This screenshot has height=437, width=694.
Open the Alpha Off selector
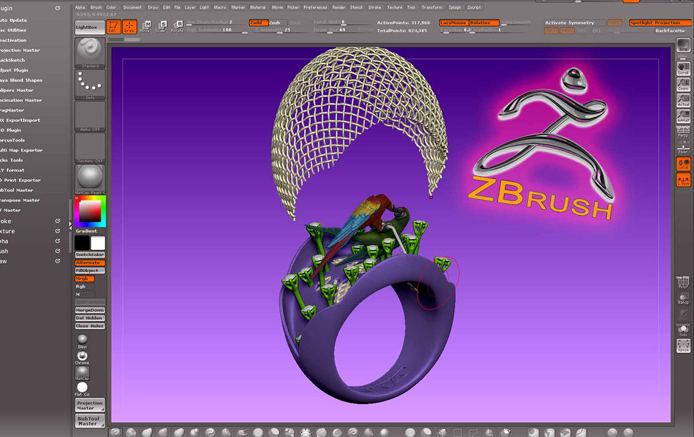[x=90, y=116]
